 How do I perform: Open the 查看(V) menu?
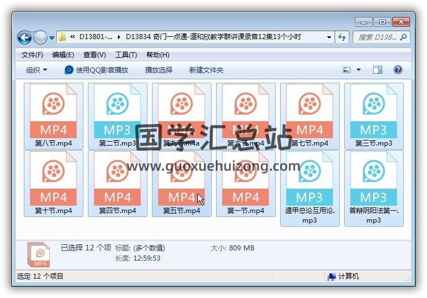pyautogui.click(x=95, y=55)
